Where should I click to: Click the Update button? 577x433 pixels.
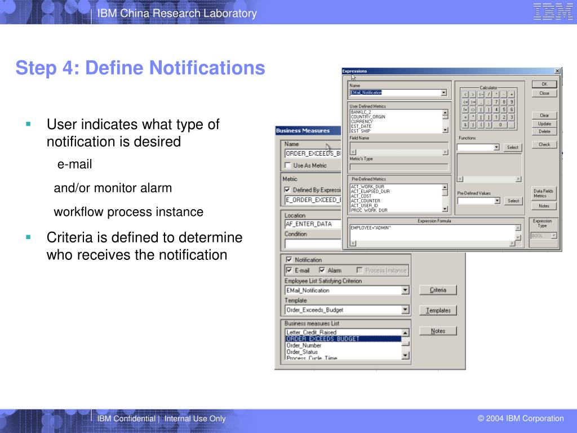544,123
